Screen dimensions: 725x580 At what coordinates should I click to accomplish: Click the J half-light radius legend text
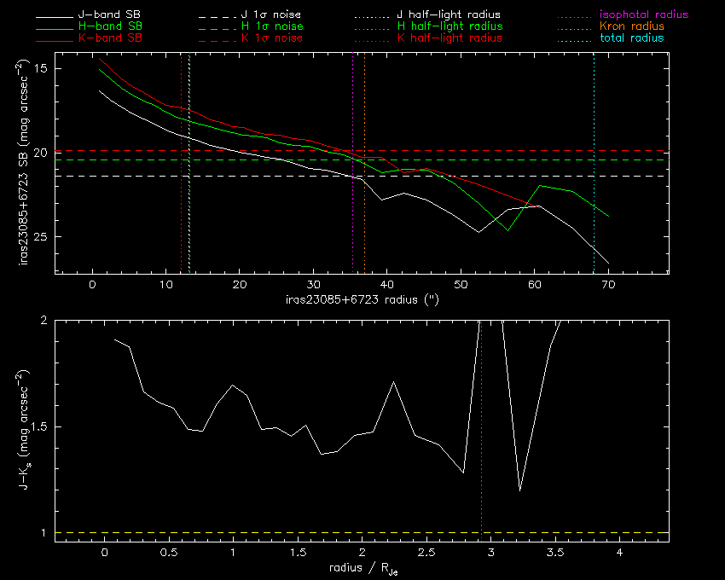coord(449,14)
